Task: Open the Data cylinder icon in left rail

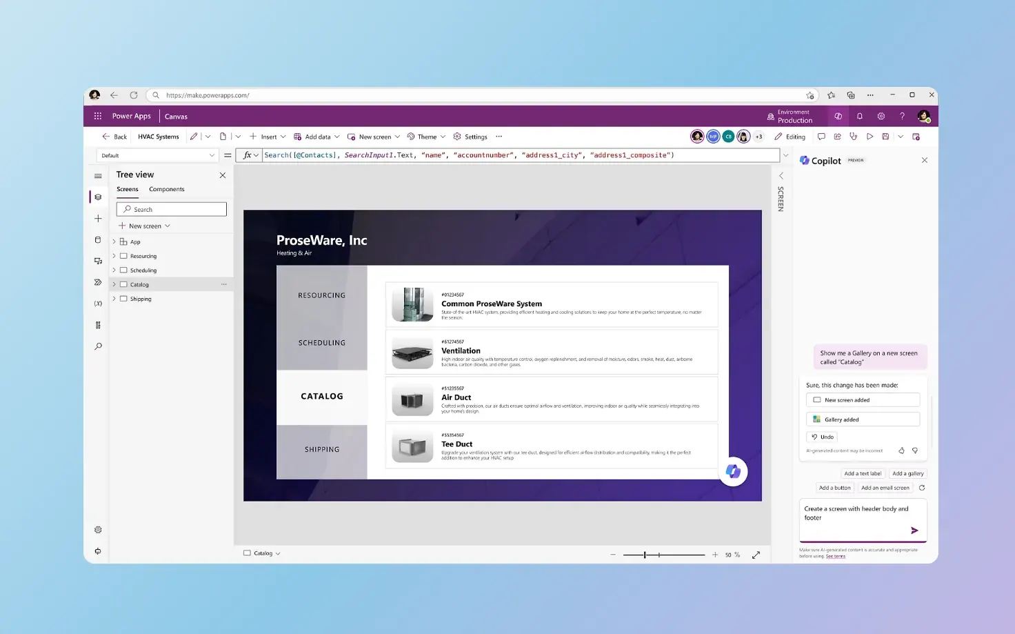Action: pos(98,240)
